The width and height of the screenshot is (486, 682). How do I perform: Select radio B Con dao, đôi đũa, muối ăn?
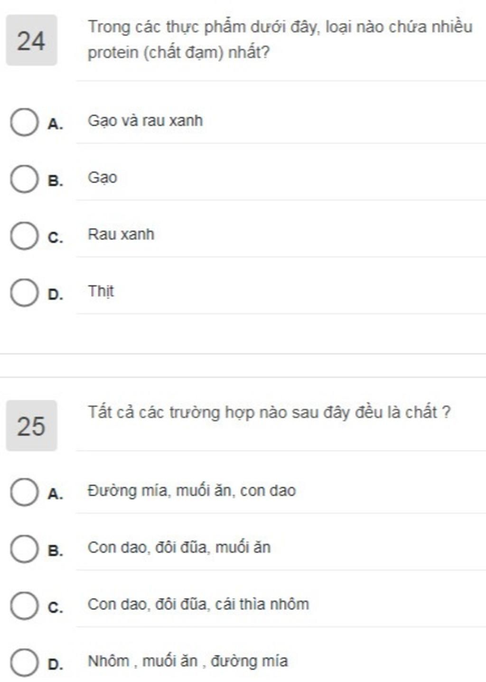tap(24, 549)
